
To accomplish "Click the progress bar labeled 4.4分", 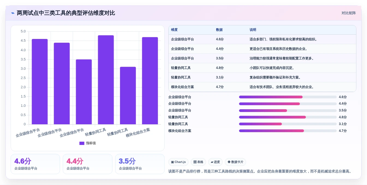I will (x=288, y=104).
